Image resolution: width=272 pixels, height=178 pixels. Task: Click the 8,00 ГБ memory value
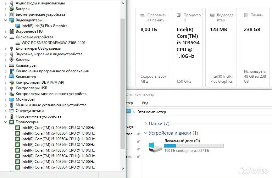[x=149, y=30]
